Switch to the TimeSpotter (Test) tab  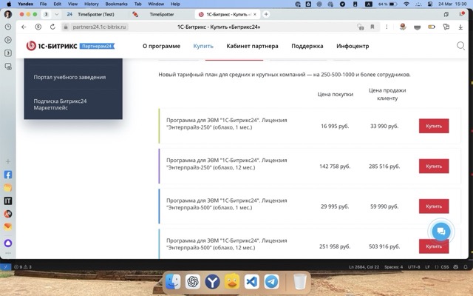pyautogui.click(x=94, y=14)
